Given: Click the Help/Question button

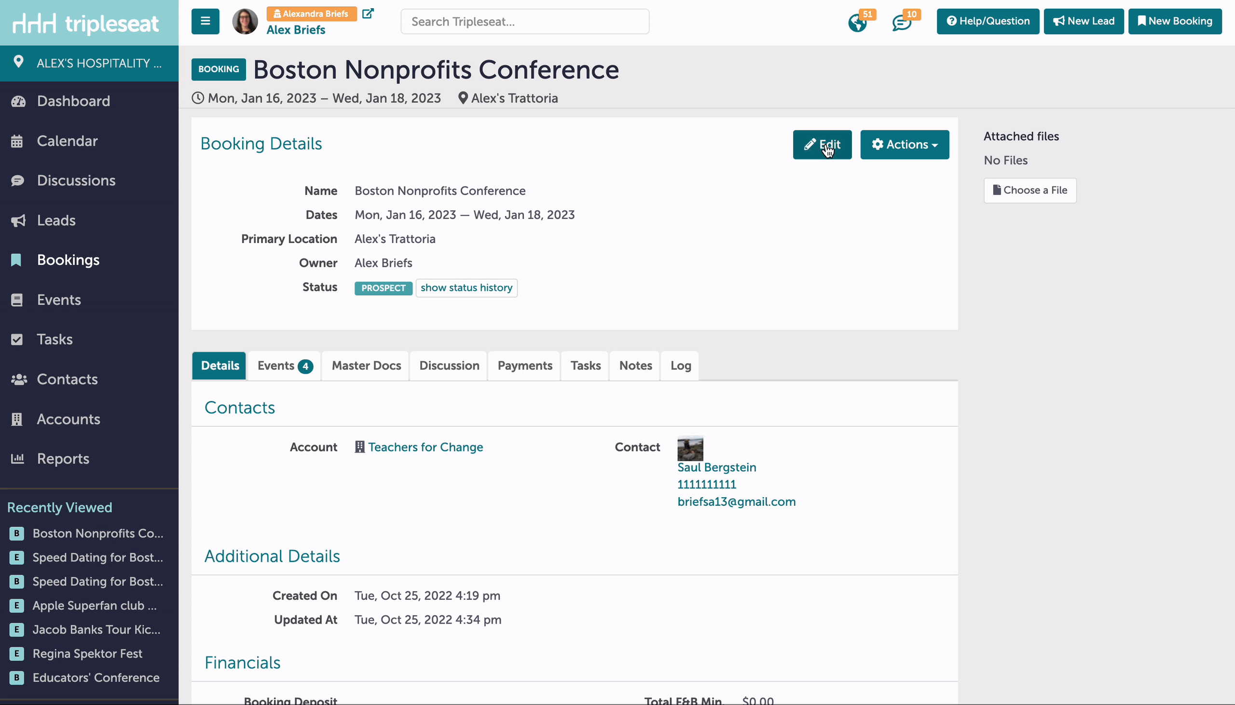Looking at the screenshot, I should [988, 21].
